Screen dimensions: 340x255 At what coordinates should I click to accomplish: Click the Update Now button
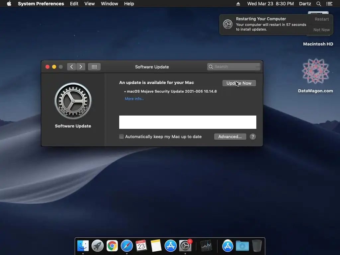239,83
